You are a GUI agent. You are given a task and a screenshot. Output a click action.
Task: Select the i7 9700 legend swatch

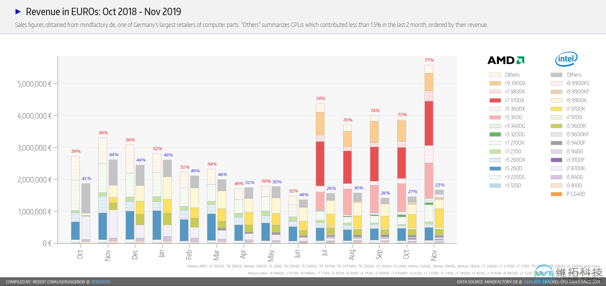click(557, 117)
